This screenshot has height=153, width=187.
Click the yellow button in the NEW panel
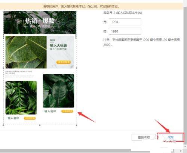click(64, 62)
